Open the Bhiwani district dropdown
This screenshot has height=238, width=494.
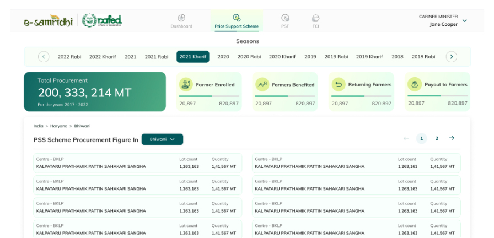(x=162, y=139)
